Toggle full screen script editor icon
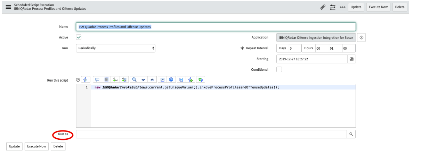421x154 pixels. coord(162,80)
